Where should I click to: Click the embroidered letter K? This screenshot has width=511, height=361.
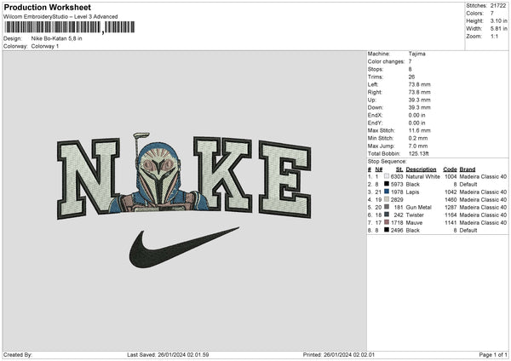coord(222,174)
